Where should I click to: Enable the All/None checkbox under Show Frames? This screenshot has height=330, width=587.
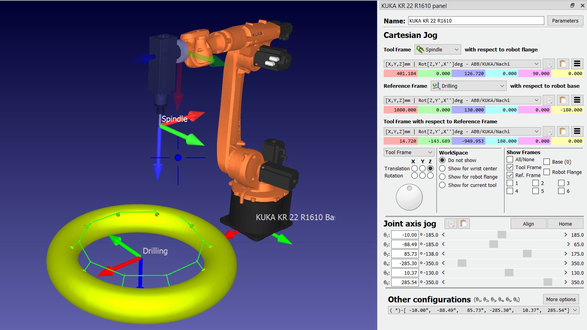point(511,159)
